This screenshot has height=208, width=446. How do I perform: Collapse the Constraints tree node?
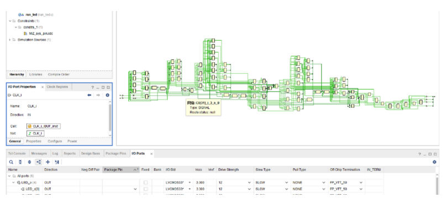pyautogui.click(x=9, y=21)
